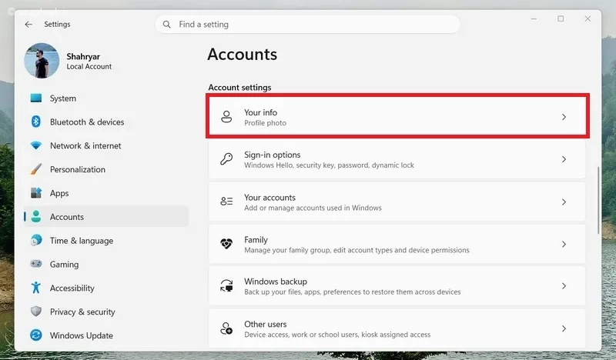
Task: Expand Your info with its chevron
Action: 564,117
